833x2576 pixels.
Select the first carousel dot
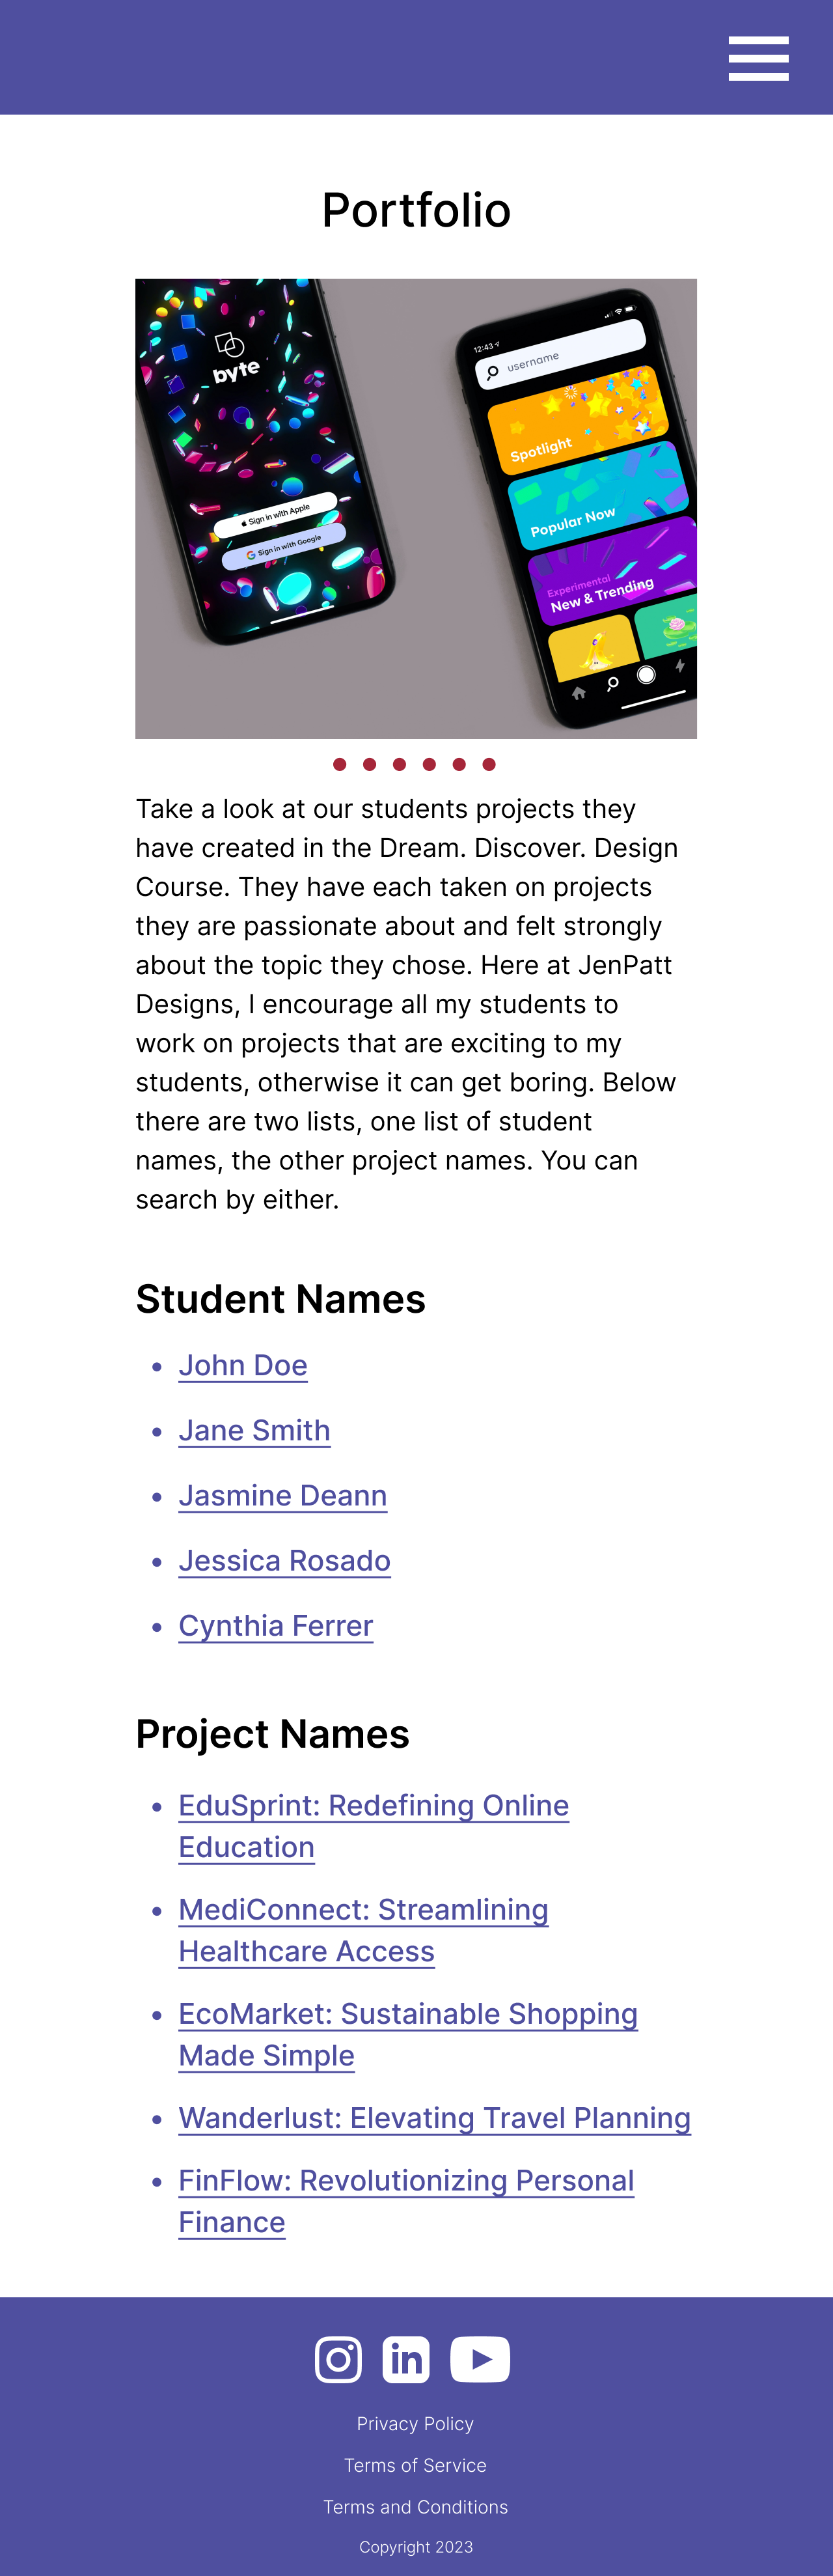point(340,765)
